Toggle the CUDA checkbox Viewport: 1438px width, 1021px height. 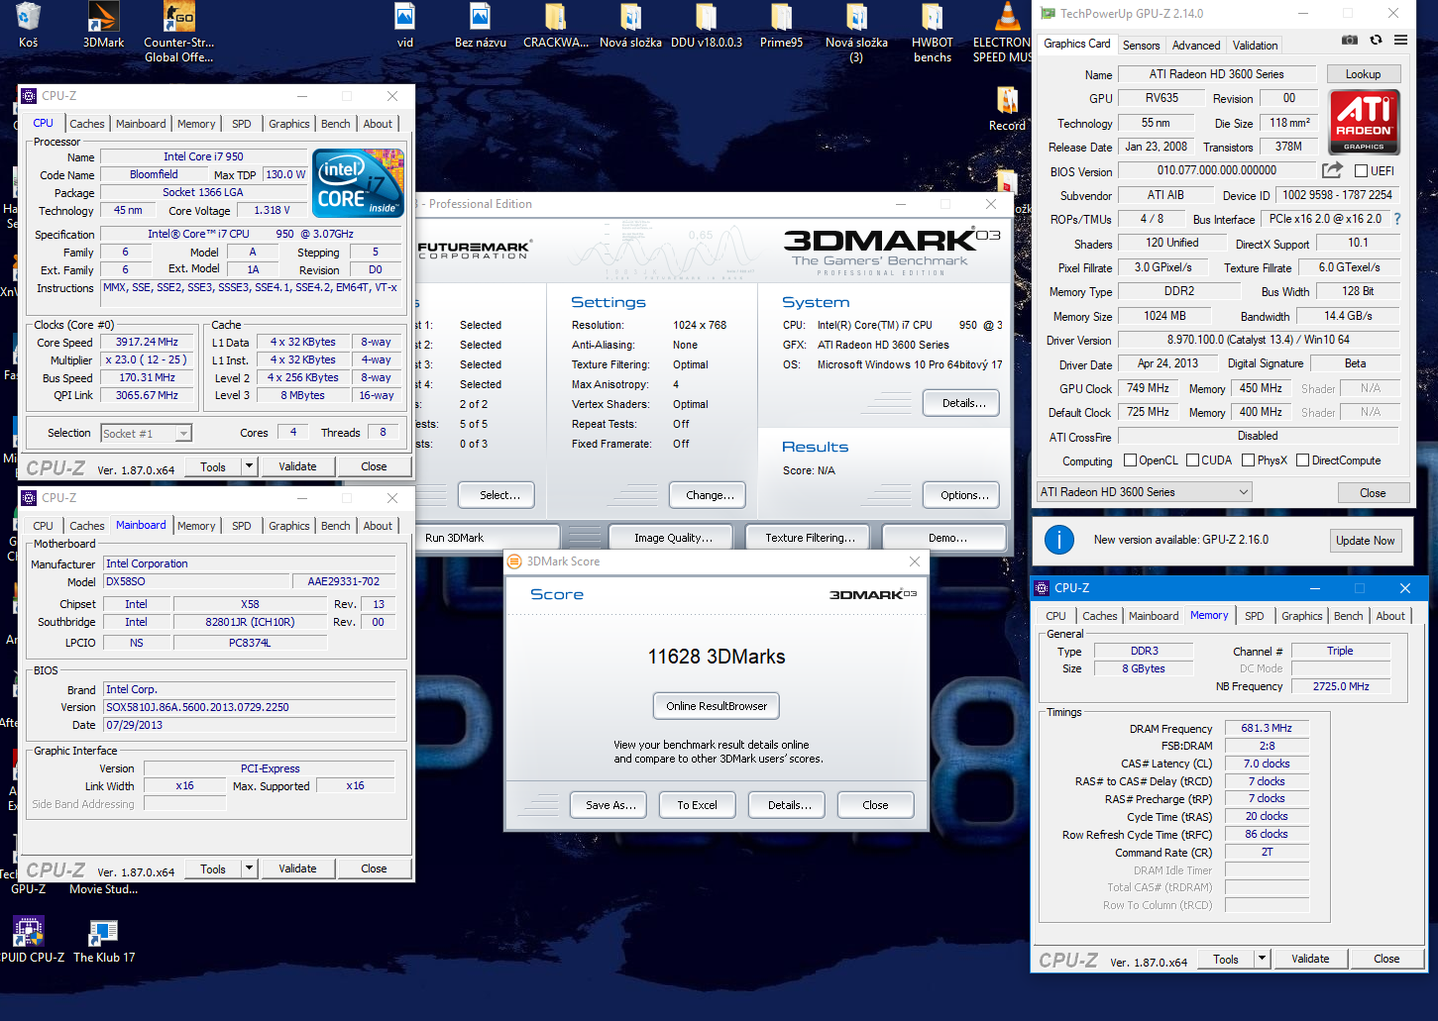tap(1193, 460)
